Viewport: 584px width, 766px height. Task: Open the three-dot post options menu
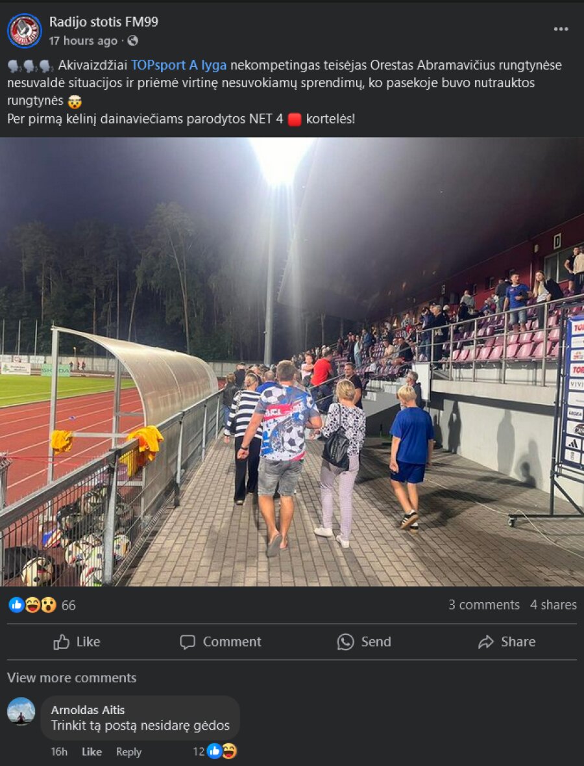[561, 29]
